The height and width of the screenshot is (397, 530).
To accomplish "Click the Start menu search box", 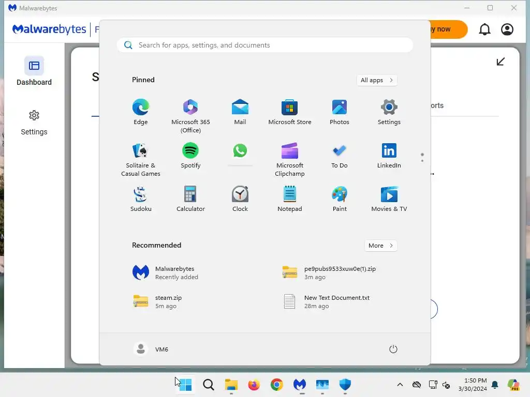I will pyautogui.click(x=264, y=45).
